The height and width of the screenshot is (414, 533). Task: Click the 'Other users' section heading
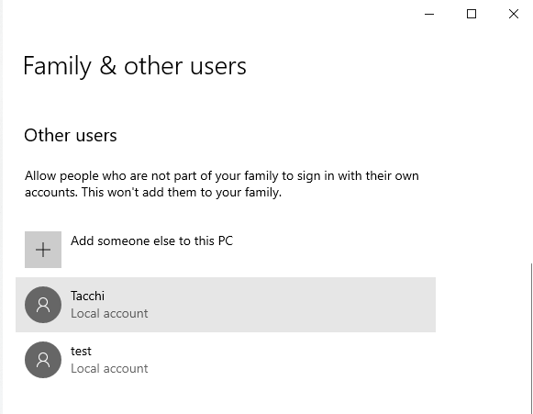tap(71, 135)
